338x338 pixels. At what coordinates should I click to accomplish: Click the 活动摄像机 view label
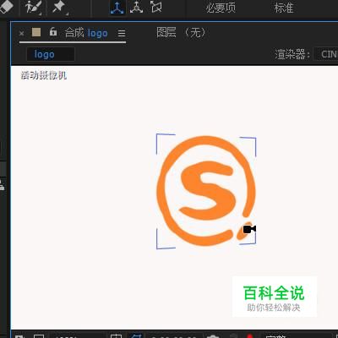pyautogui.click(x=44, y=75)
